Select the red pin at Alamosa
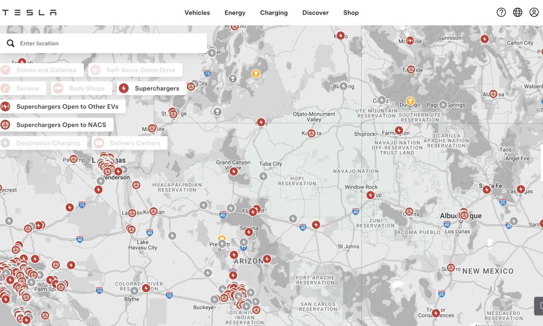 click(493, 94)
